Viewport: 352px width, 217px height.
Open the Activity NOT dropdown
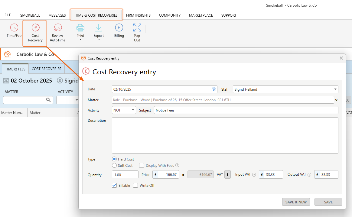[x=133, y=110]
